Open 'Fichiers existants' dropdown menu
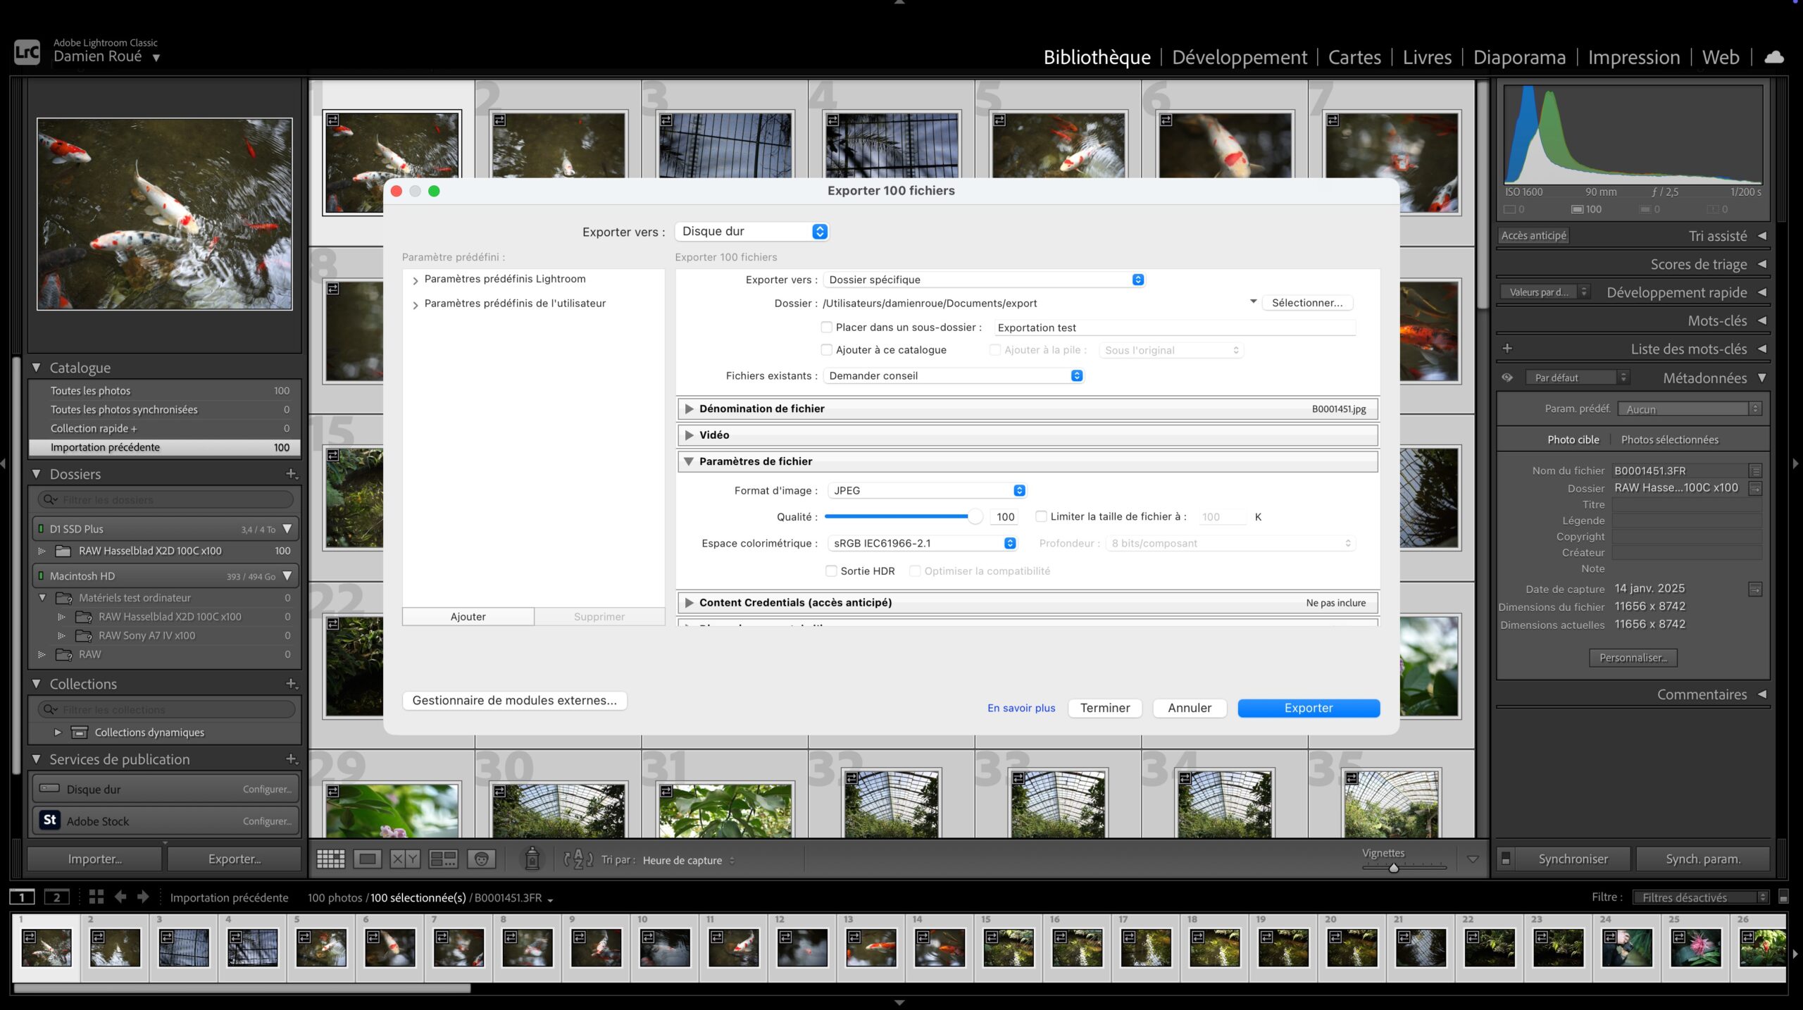Viewport: 1803px width, 1010px height. point(954,375)
